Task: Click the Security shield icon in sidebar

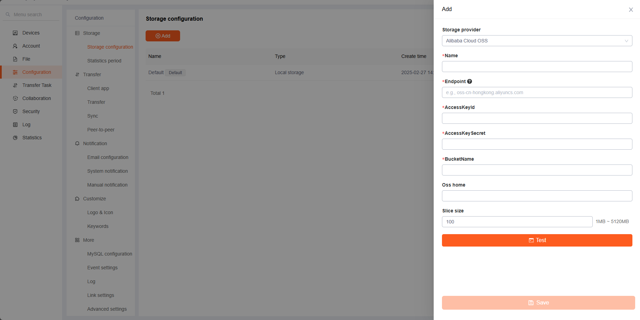Action: tap(15, 111)
